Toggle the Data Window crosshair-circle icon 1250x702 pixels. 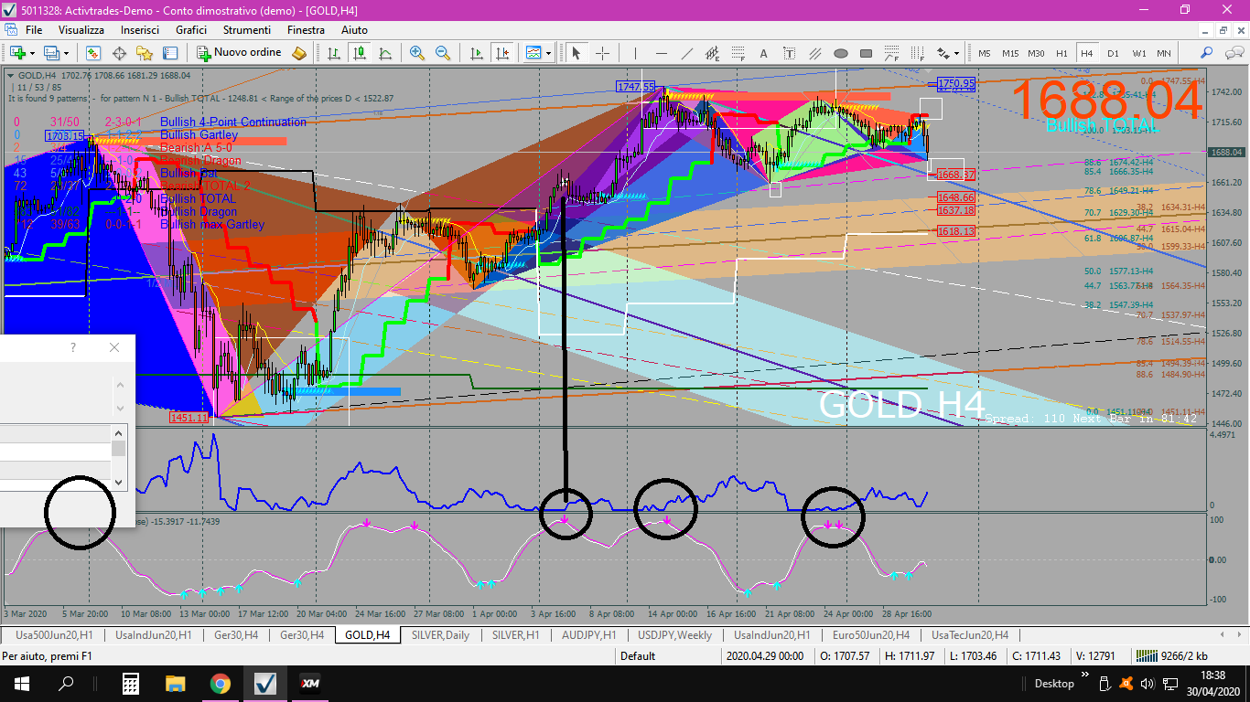point(119,53)
